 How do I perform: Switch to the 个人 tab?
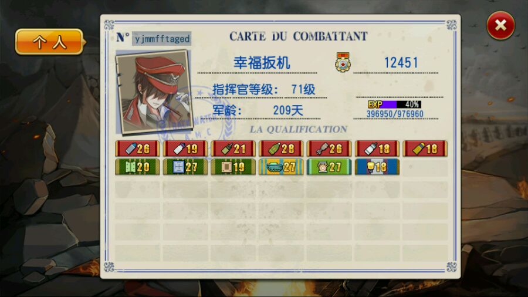point(50,42)
